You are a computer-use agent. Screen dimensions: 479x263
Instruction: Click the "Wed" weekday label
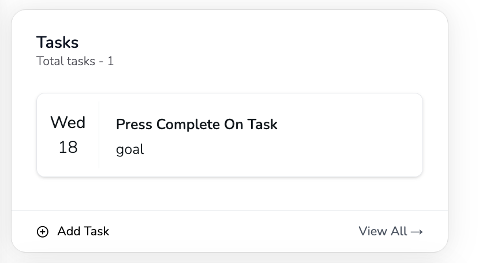pos(68,122)
